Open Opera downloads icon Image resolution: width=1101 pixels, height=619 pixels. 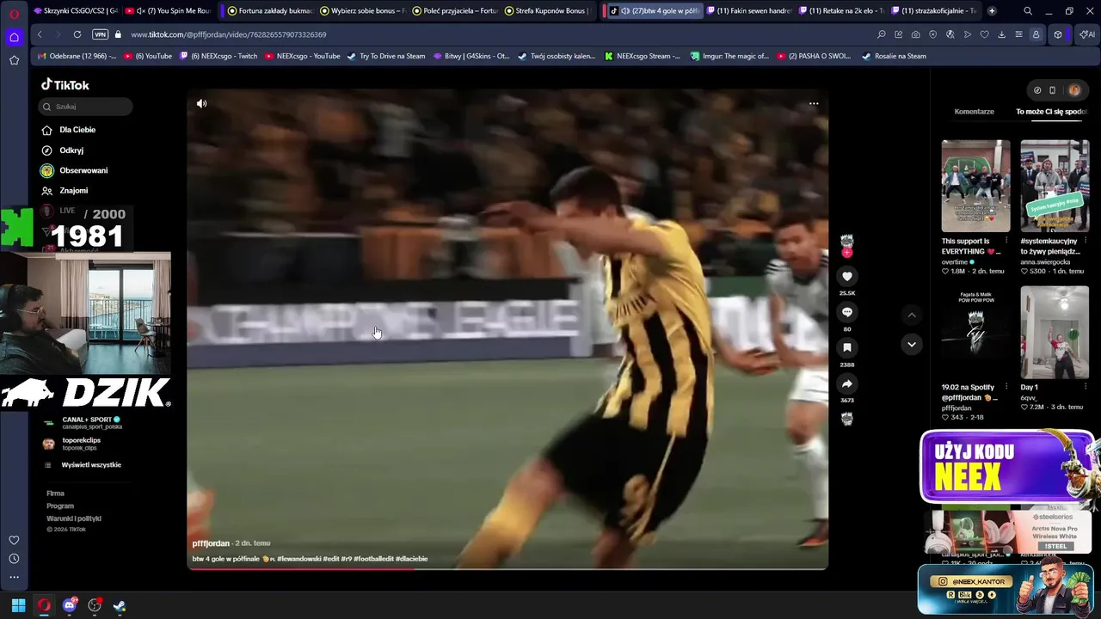coord(1001,34)
